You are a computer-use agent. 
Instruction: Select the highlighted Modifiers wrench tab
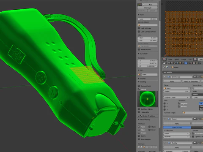186,63
